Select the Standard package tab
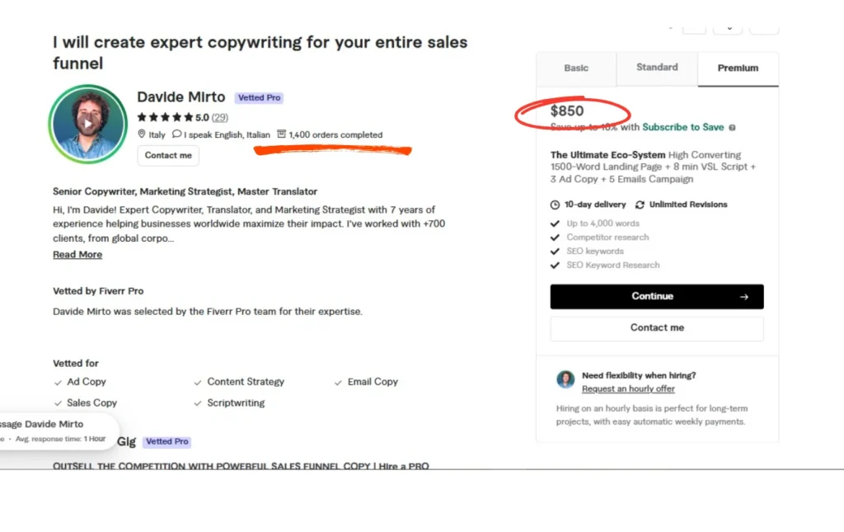Screen dimensions: 844x532 [657, 68]
